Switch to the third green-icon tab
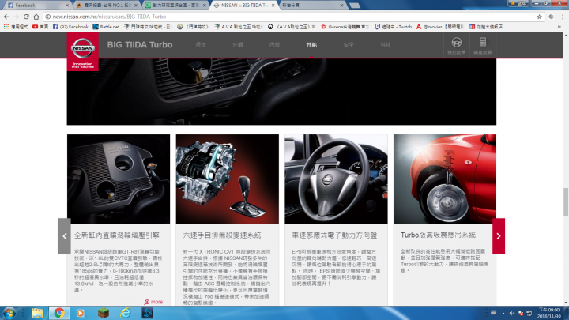Viewport: 569px width, 320px height. (175, 5)
